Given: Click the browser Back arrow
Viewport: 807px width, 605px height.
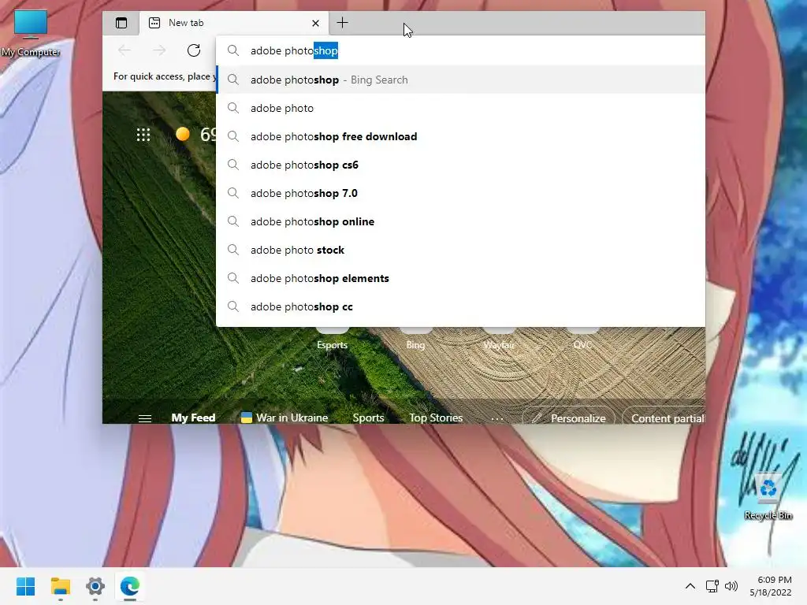Looking at the screenshot, I should [124, 50].
